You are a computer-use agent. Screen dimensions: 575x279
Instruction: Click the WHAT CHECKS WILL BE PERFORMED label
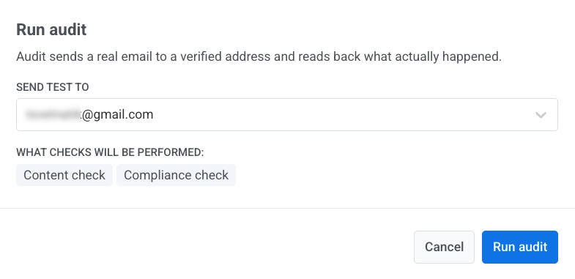pos(110,152)
